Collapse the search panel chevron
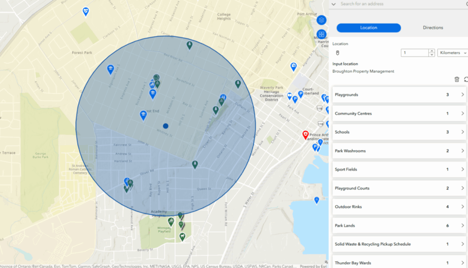The image size is (468, 268). click(333, 4)
